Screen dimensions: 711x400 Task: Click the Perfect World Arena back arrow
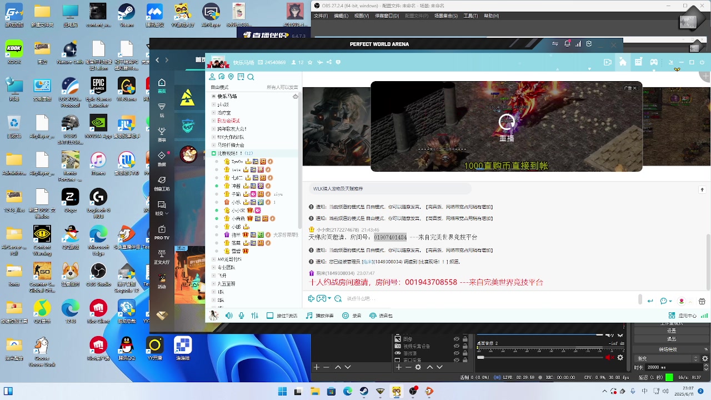tap(157, 60)
